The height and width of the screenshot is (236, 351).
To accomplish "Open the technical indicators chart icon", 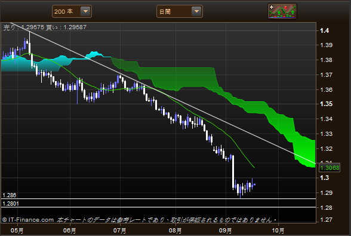I will (282, 11).
